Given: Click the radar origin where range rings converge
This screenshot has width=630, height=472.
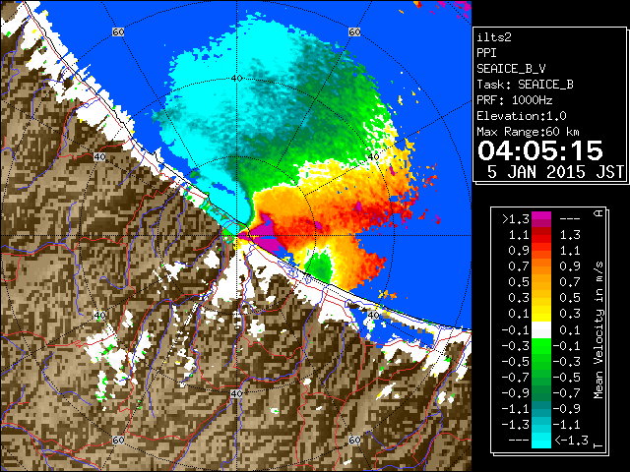Looking at the screenshot, I should click(236, 236).
